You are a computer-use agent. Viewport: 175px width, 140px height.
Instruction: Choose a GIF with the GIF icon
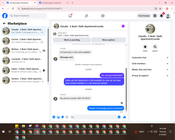coord(67,117)
